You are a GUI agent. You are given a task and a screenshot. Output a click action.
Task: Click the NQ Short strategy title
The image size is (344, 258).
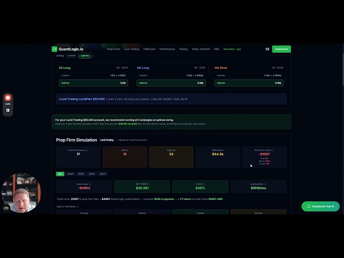tap(221, 68)
